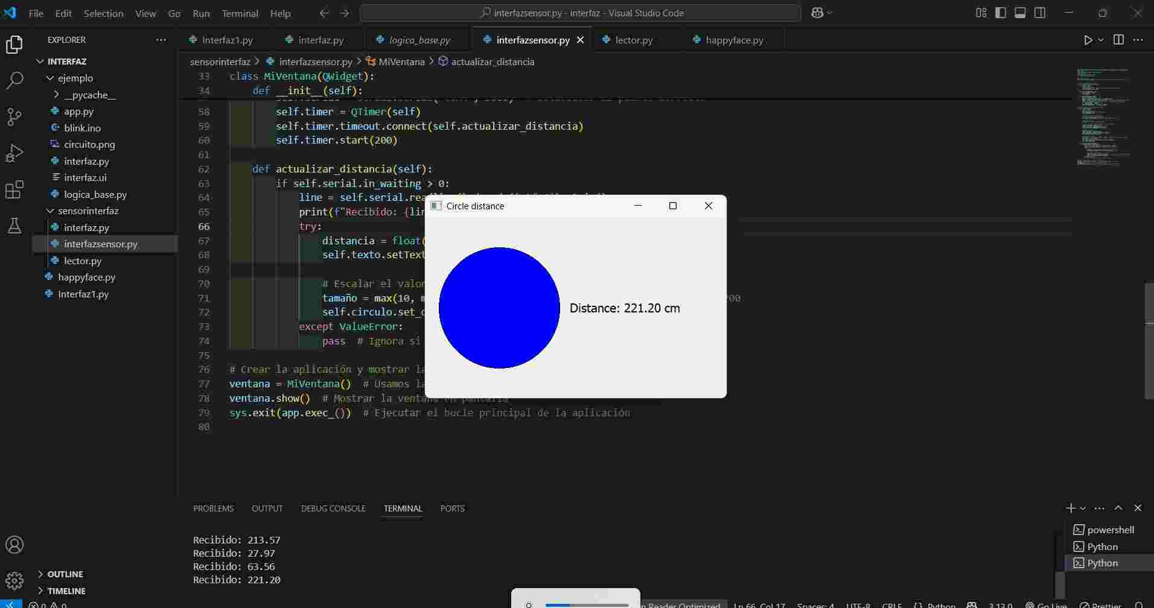Screen dimensions: 1154x608
Task: Open the Terminal menu
Action: pyautogui.click(x=240, y=13)
